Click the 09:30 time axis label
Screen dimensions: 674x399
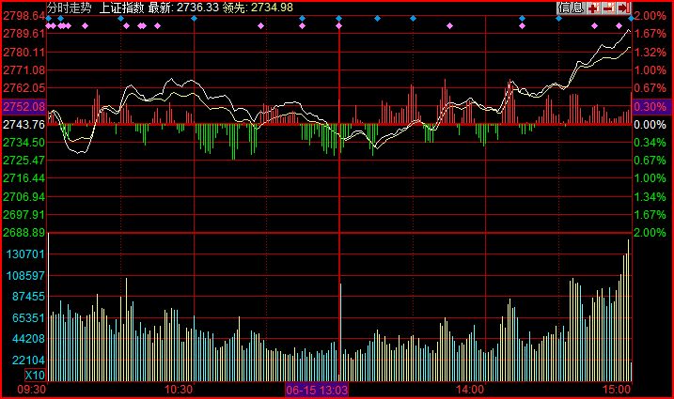point(33,389)
